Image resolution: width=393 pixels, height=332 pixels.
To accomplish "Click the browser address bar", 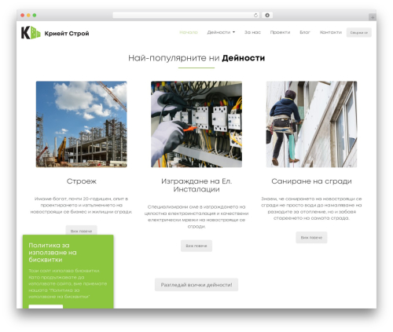I will point(185,16).
